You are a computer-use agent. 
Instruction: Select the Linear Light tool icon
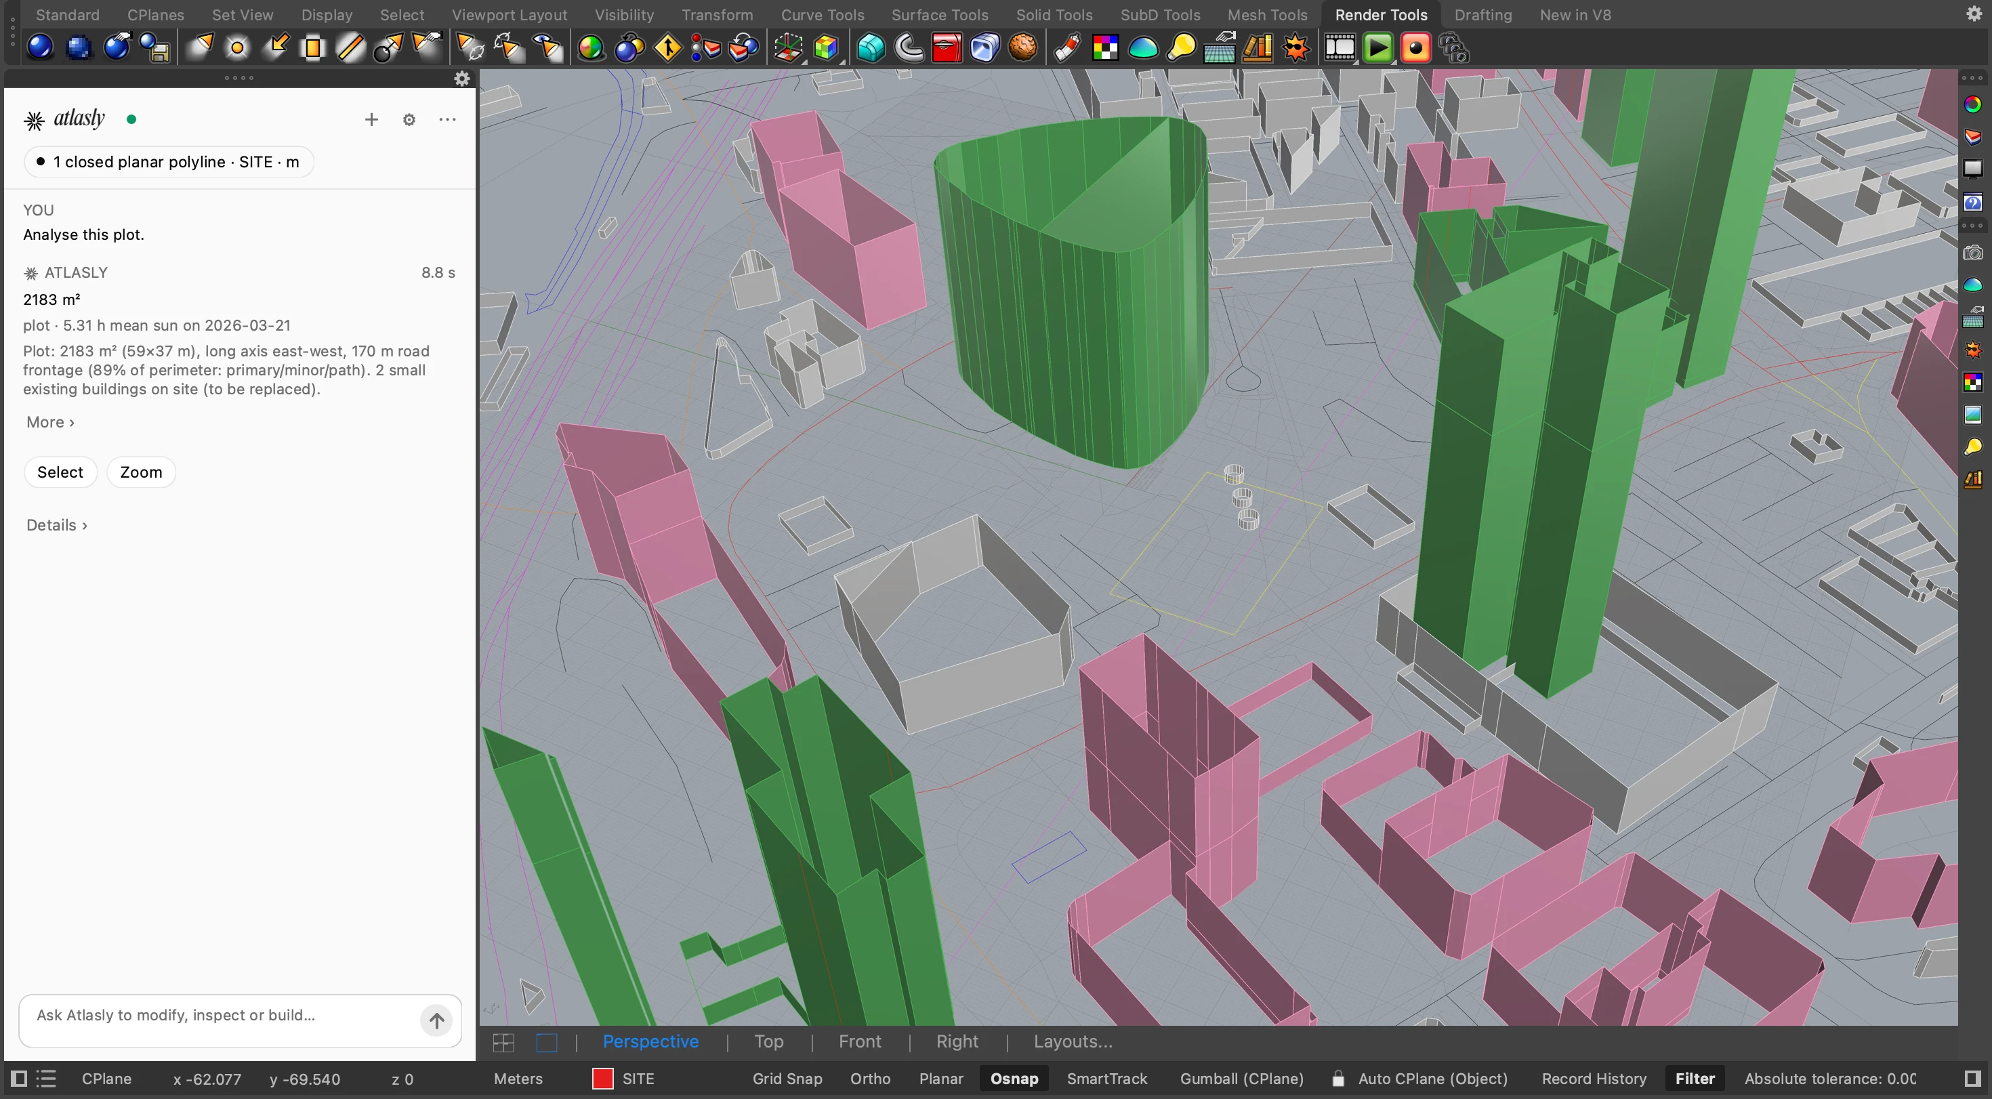pos(351,48)
